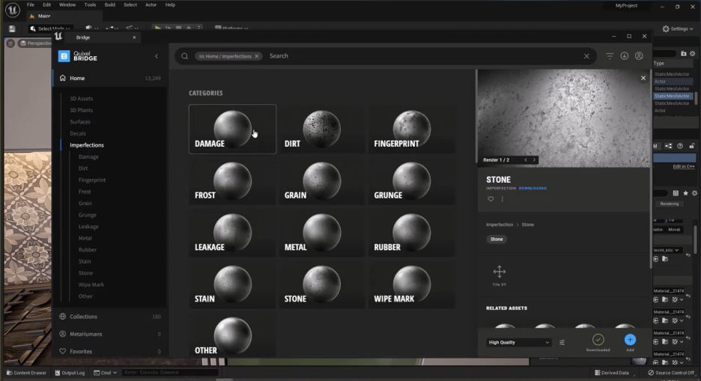Open the Content Drawer
Screen dimensions: 701x381
pos(26,373)
